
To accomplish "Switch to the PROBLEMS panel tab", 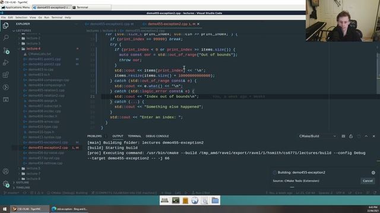I will 94,136.
